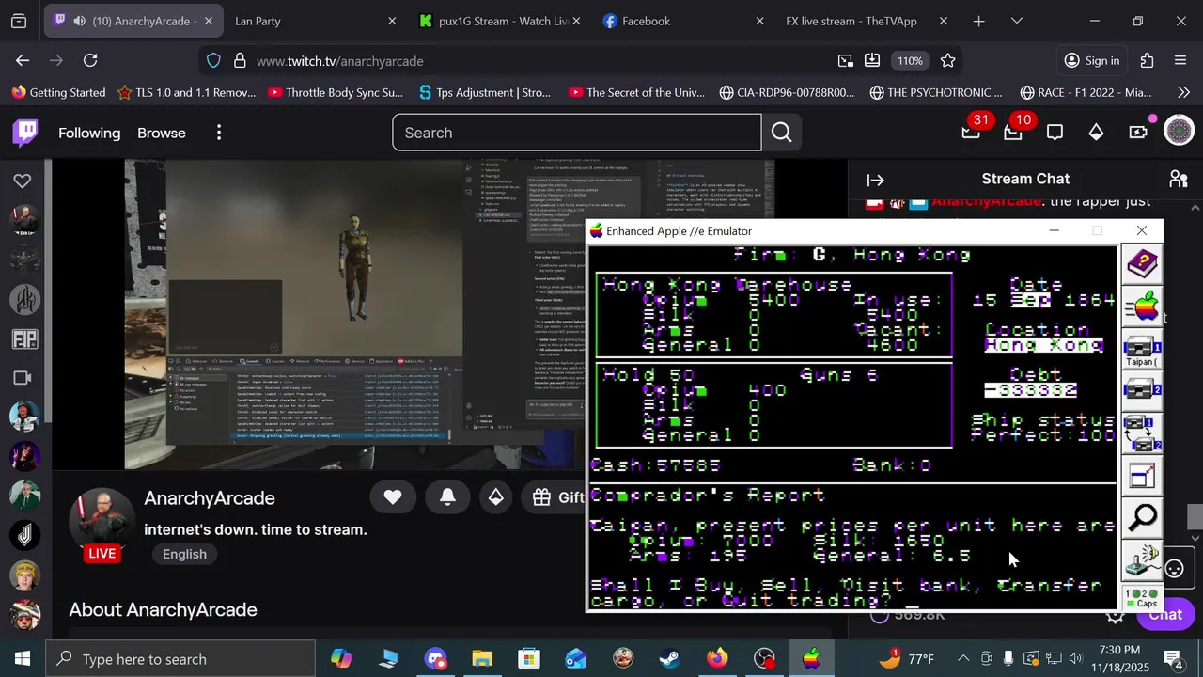
Task: Click the purple Chat send button
Action: (x=1164, y=614)
